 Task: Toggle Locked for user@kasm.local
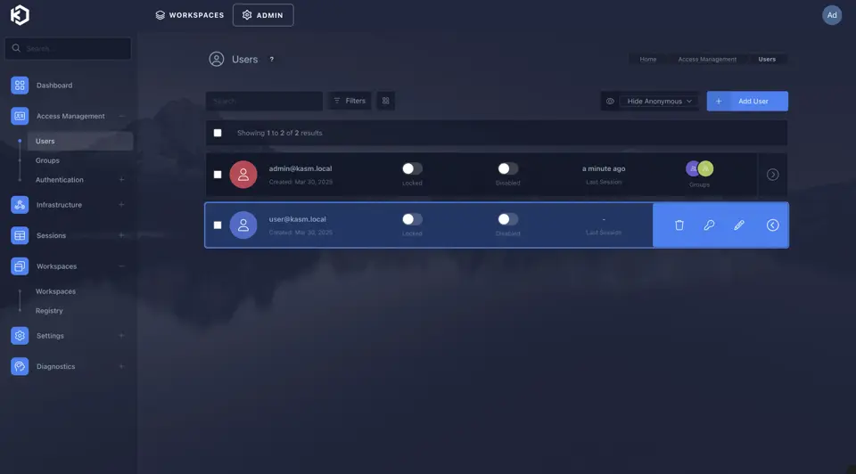(x=412, y=219)
